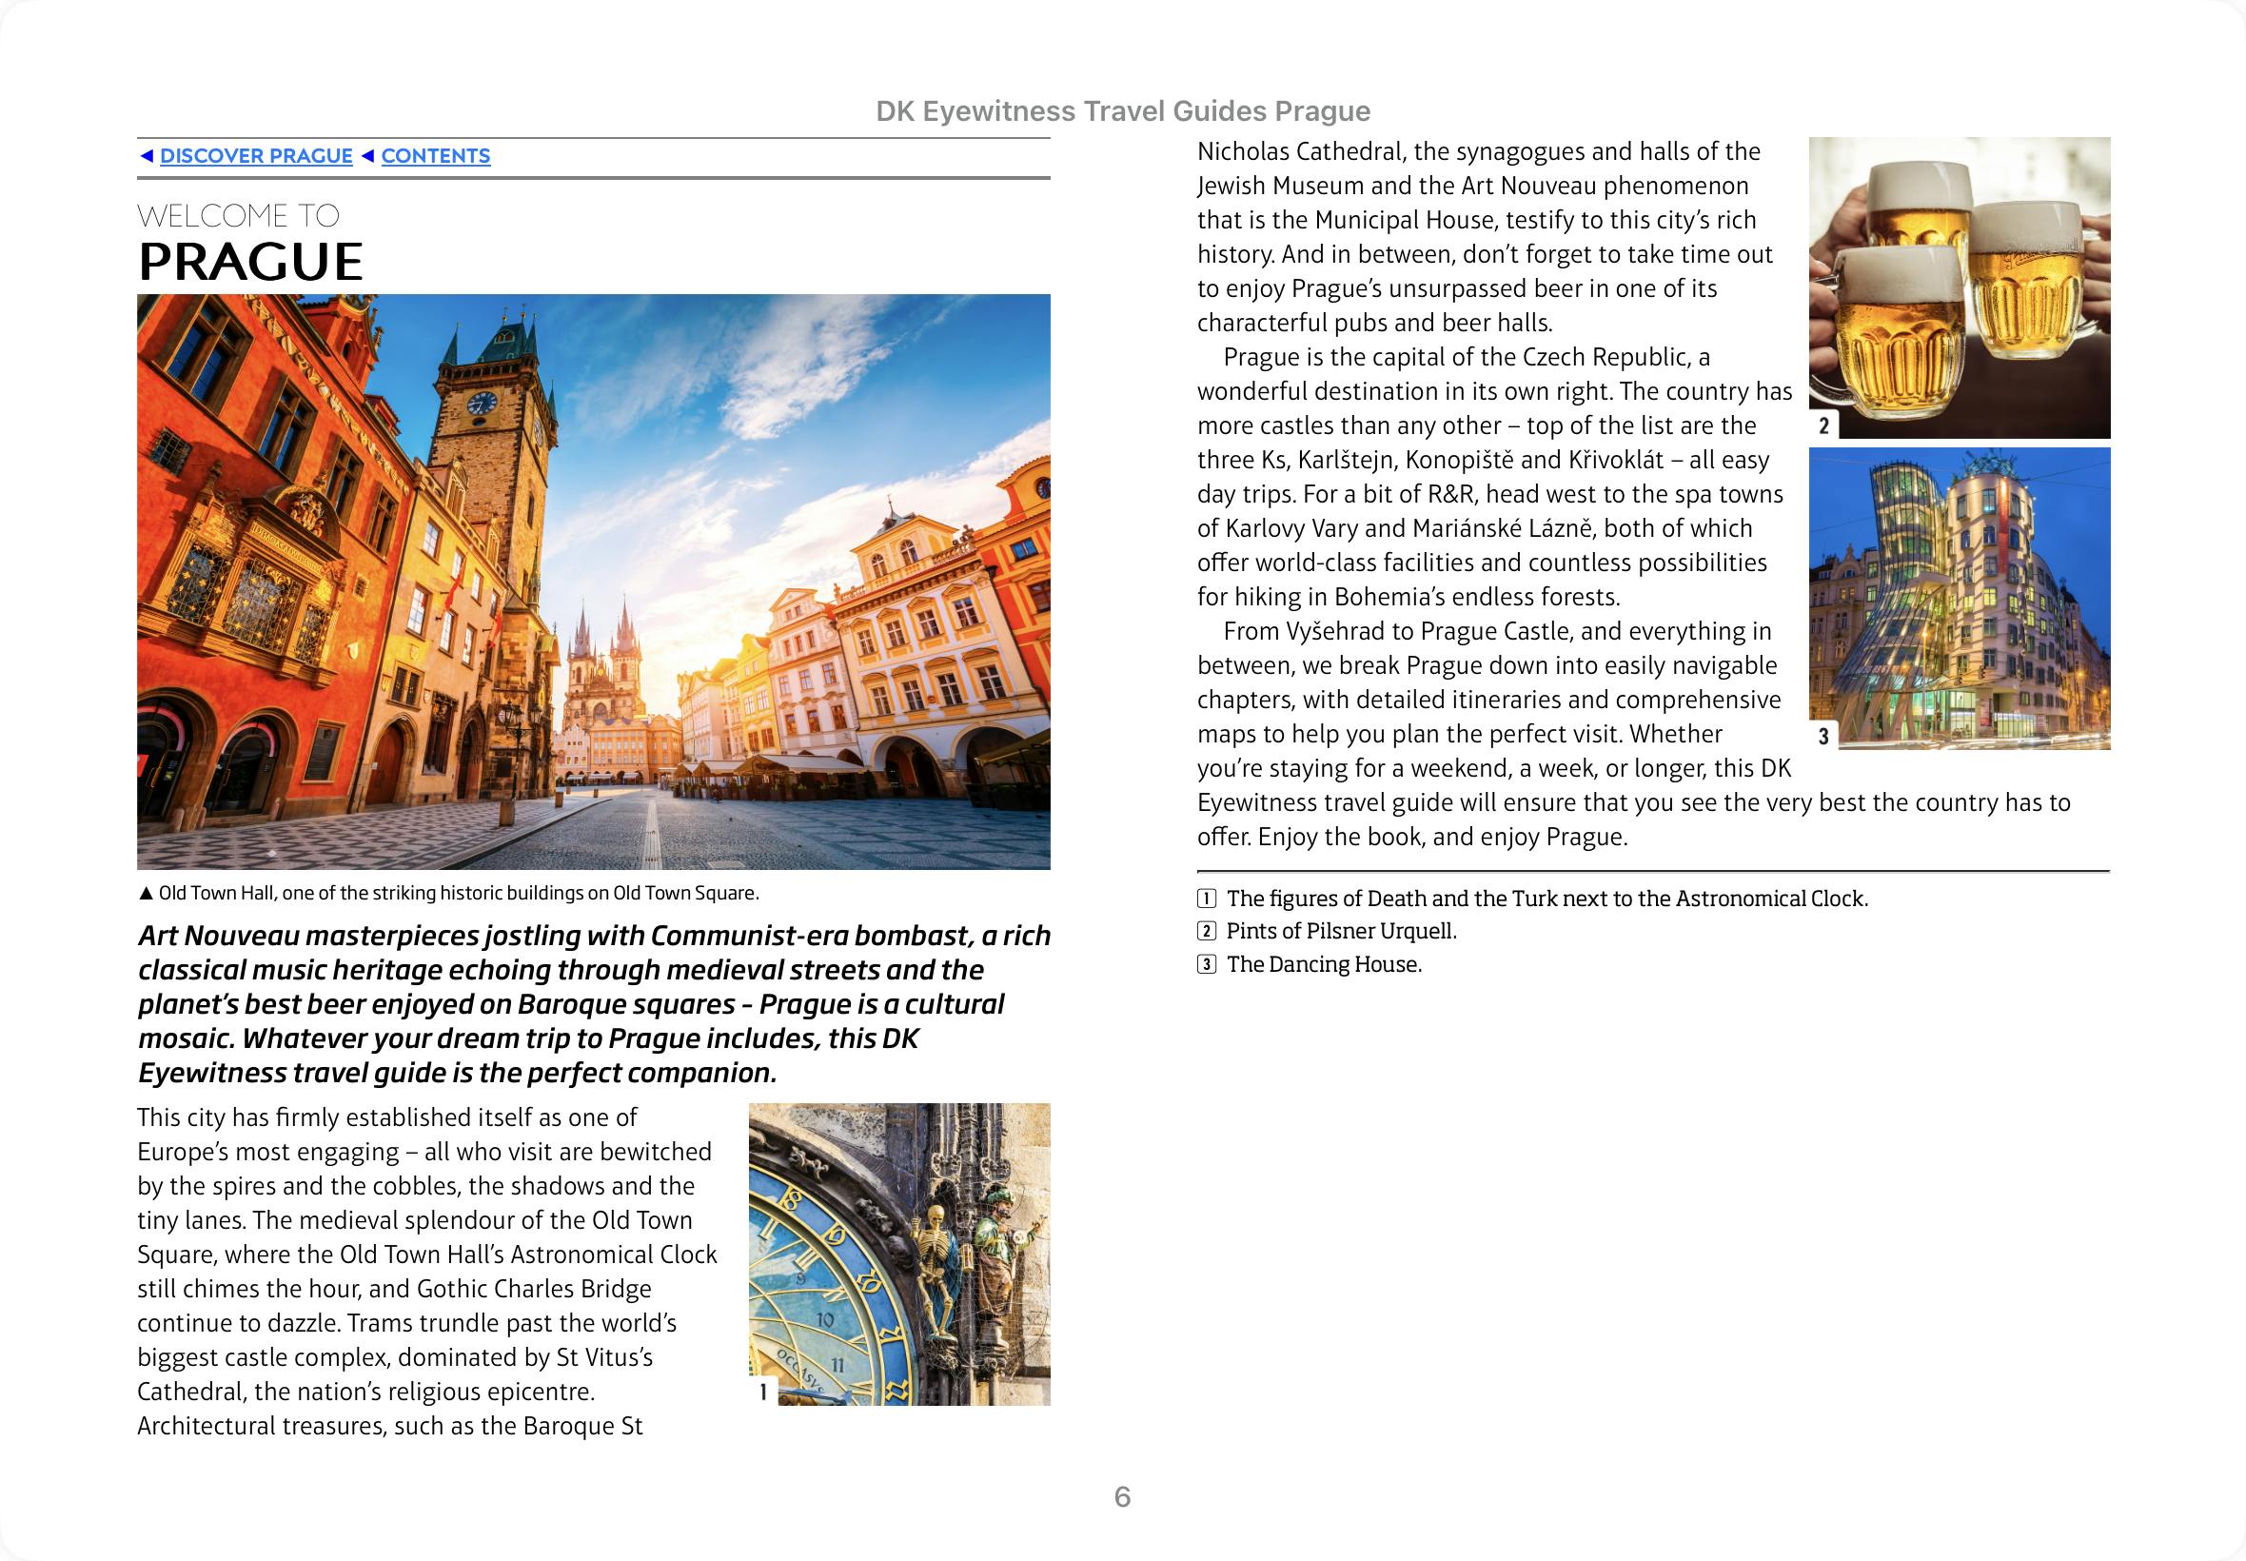Screen dimensions: 2246x1561
Task: Open the large Old Town Hall photo
Action: click(x=594, y=581)
